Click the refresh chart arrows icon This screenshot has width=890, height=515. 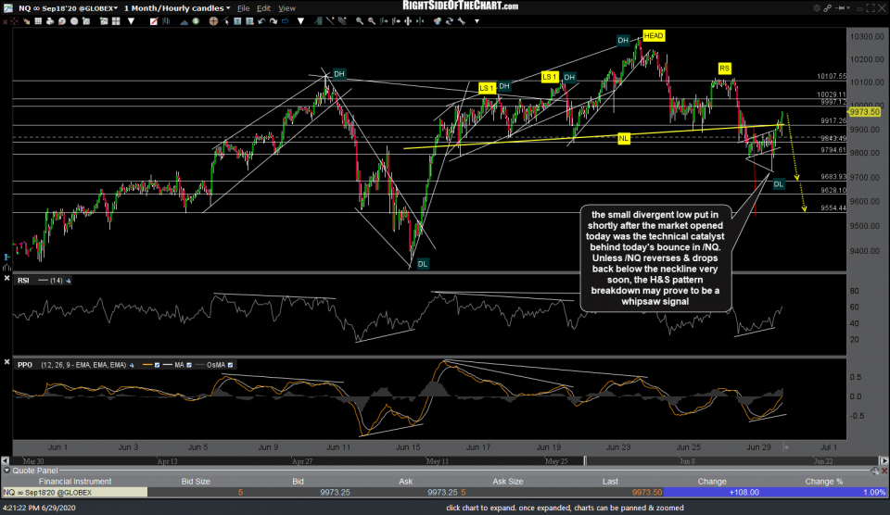click(450, 21)
